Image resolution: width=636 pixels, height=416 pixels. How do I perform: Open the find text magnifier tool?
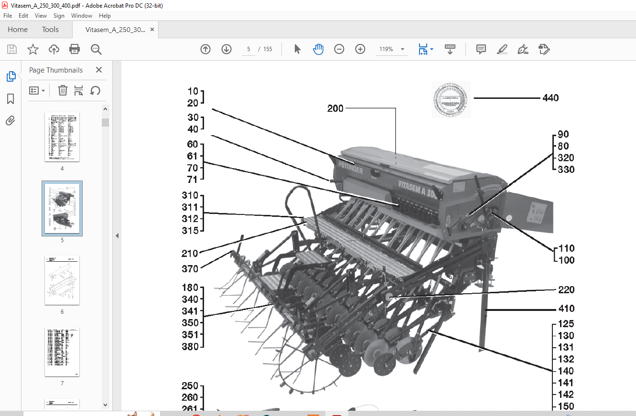click(x=96, y=49)
